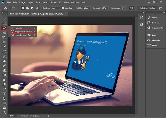The image size is (166, 118).
Task: Toggle the Anti-alias checkbox
Action: coord(63,8)
